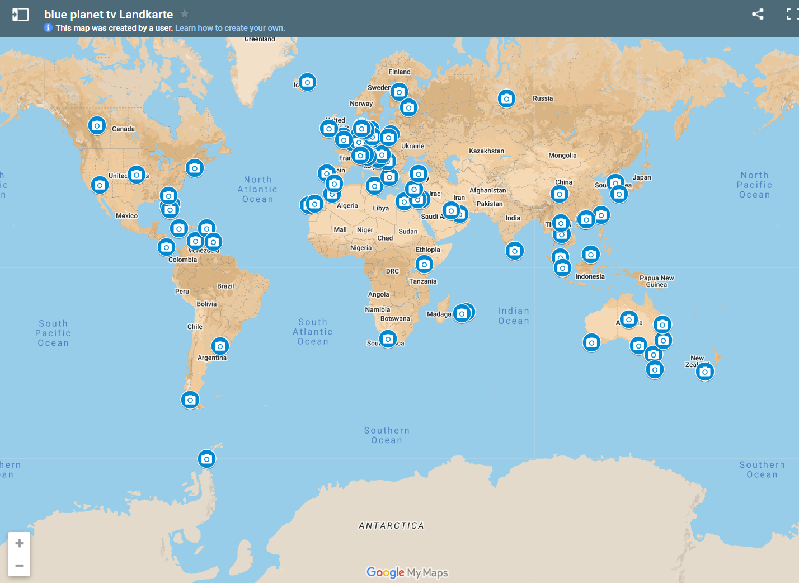Zoom out of the map

point(20,566)
